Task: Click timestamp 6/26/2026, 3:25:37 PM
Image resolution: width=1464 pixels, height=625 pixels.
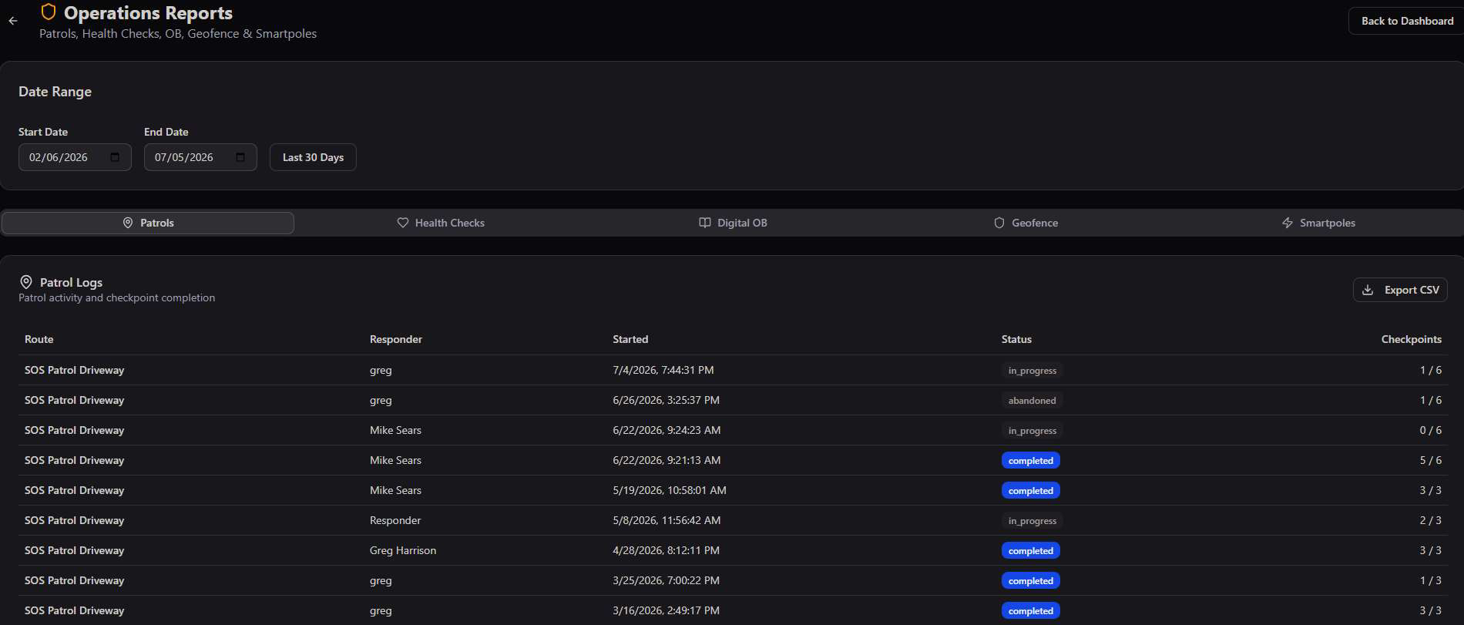Action: coord(666,400)
